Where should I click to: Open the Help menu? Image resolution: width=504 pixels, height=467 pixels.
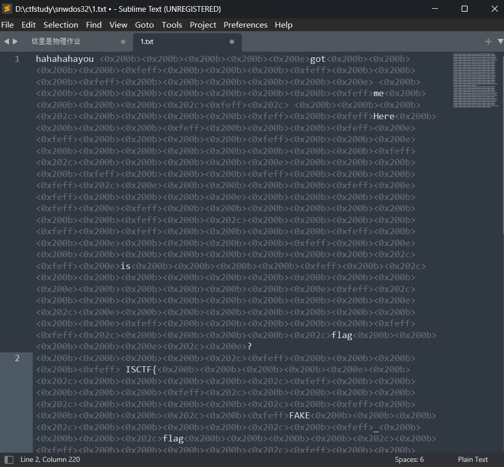tap(283, 25)
